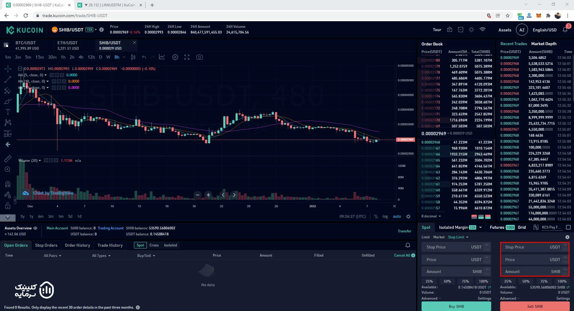Show both buy and sell orders view
574x311 pixels.
point(488,217)
